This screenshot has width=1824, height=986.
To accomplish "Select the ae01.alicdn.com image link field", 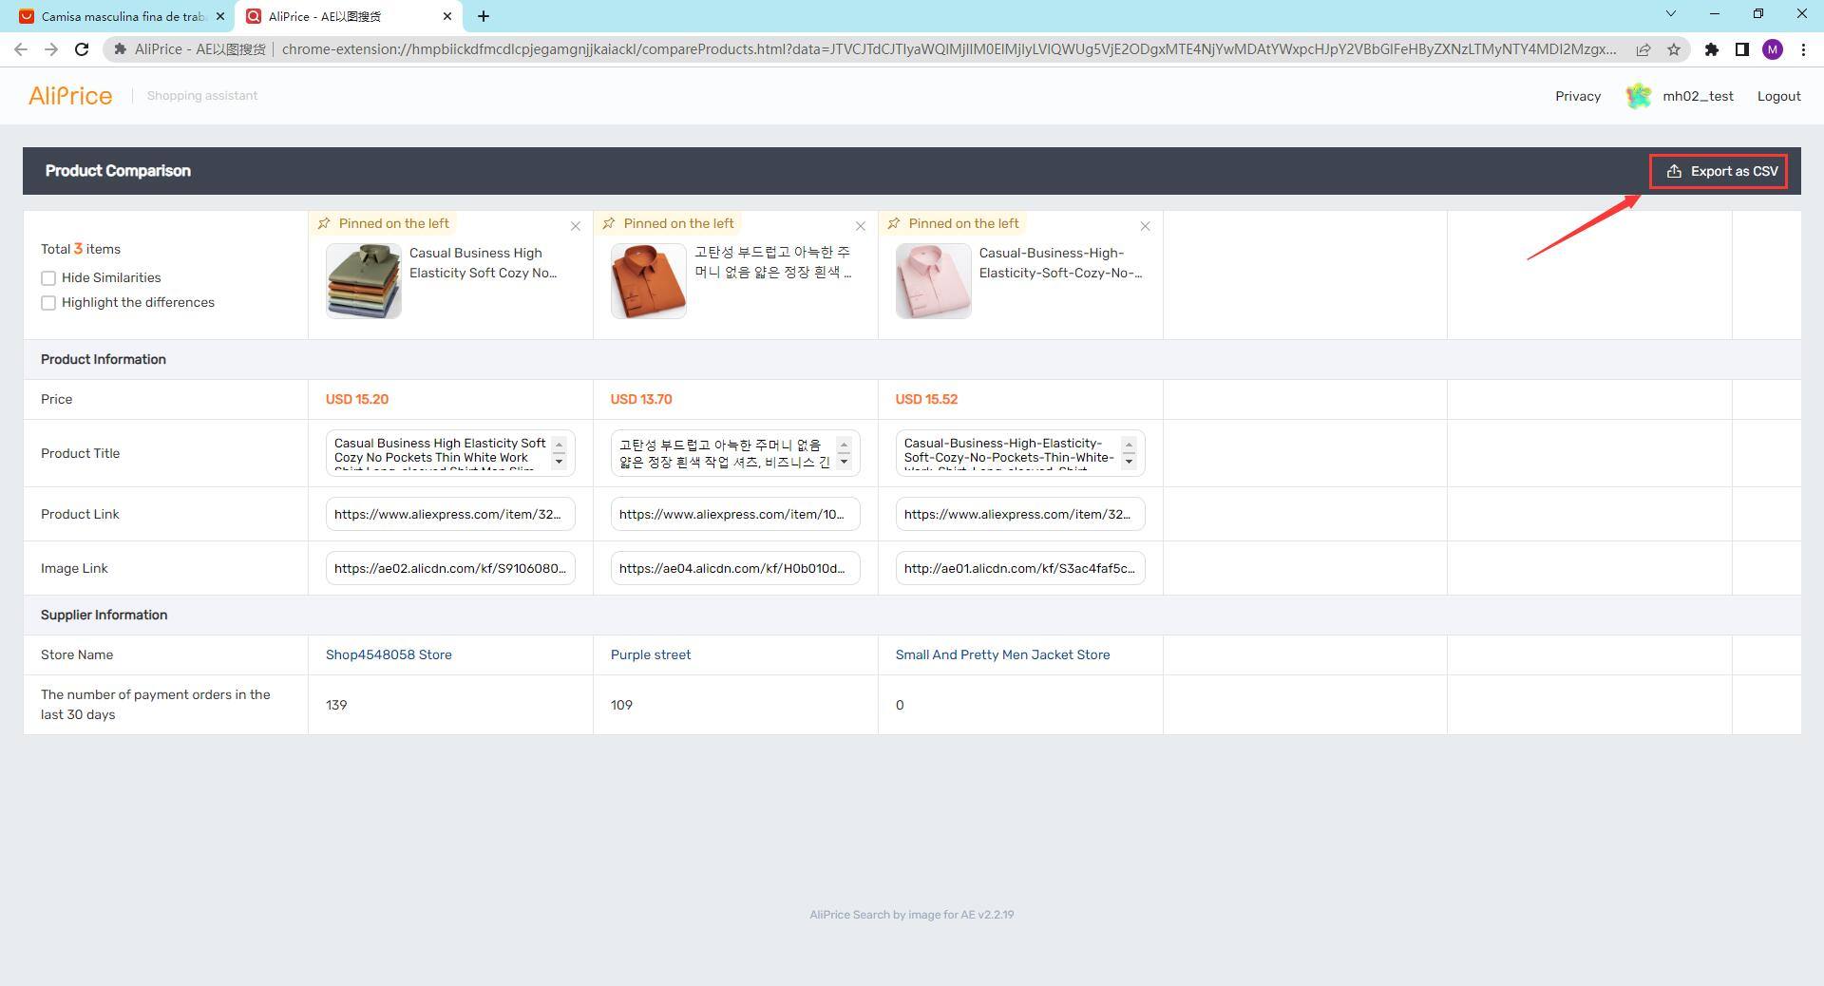I will click(x=1020, y=568).
